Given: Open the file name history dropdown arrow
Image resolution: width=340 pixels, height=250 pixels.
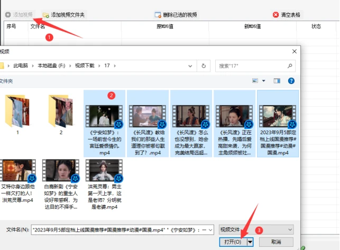Looking at the screenshot, I should [x=210, y=230].
